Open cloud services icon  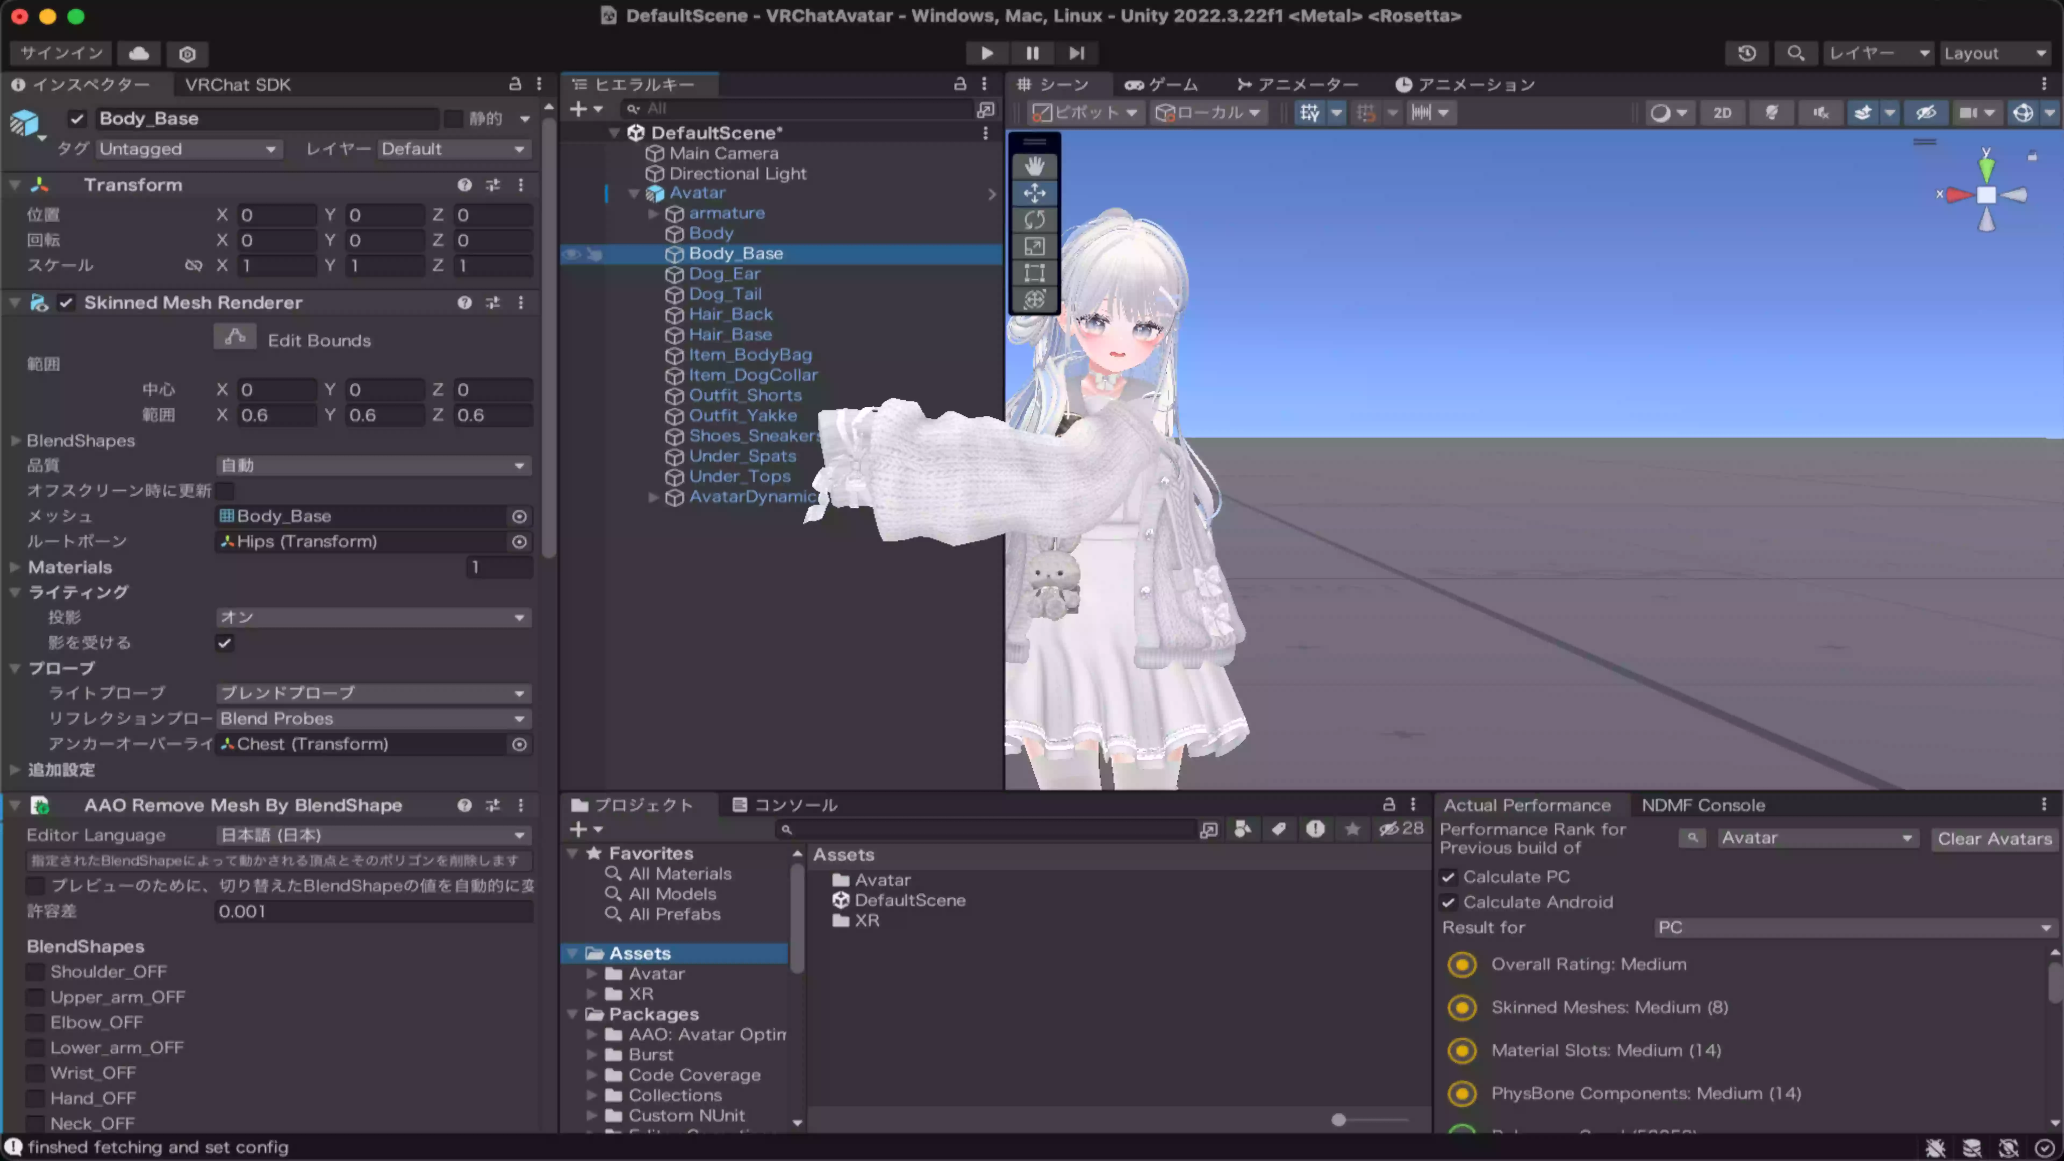[139, 53]
